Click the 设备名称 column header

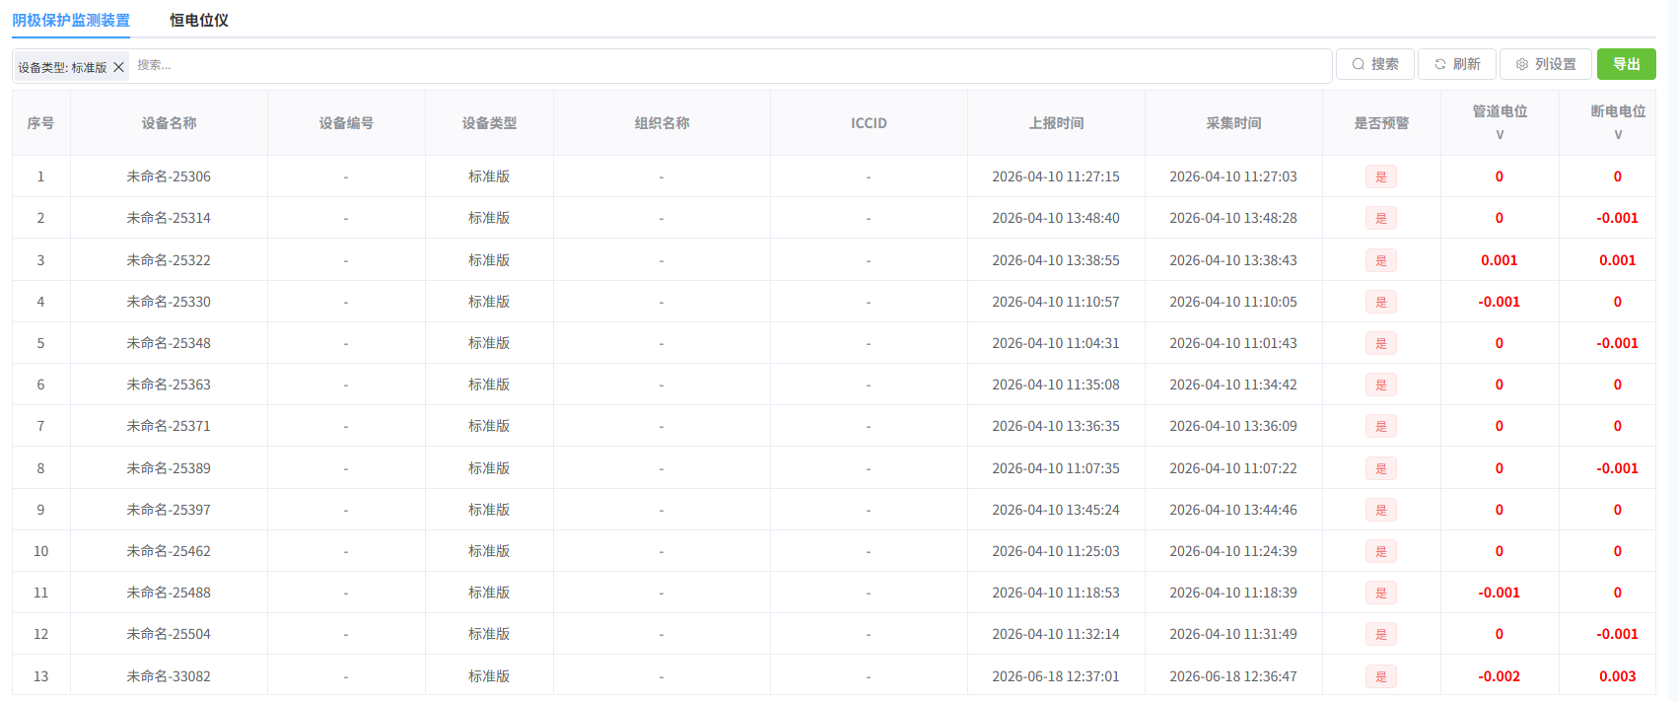click(169, 123)
